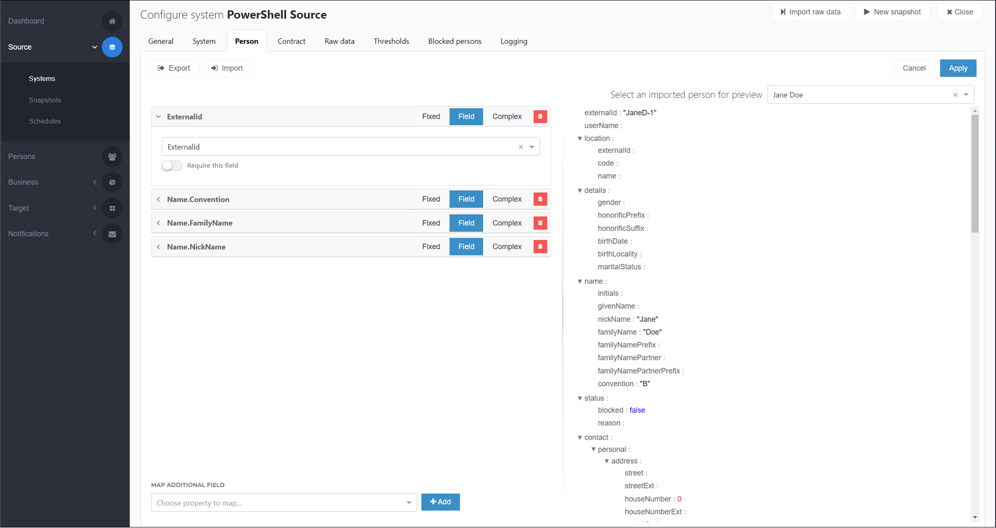
Task: Click the preview scrollbar down arrow
Action: pyautogui.click(x=975, y=517)
